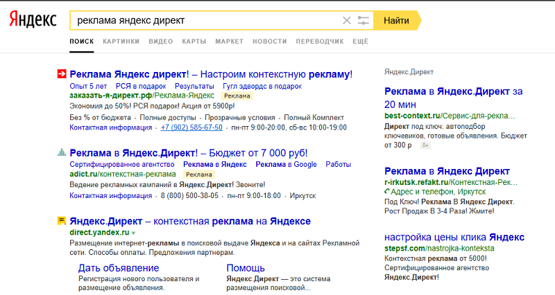Viewport: 555px width, 295px height.
Task: Open adict.ru Контактная информация link
Action: [x=110, y=196]
